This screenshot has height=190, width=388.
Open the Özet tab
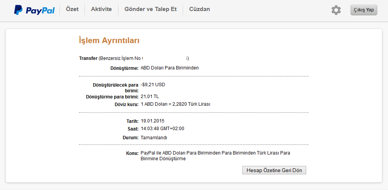[x=72, y=10]
